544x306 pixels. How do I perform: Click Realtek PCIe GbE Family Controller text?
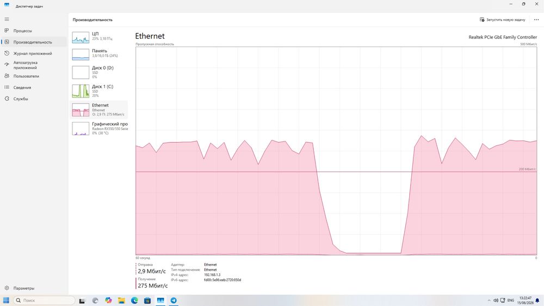tap(503, 37)
